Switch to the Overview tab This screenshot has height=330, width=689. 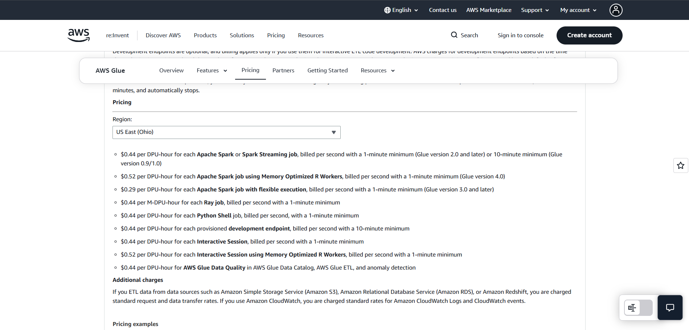[171, 71]
